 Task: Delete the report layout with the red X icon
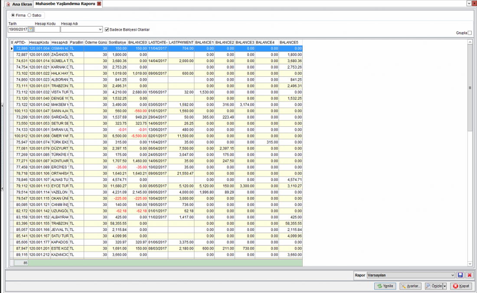pyautogui.click(x=469, y=275)
